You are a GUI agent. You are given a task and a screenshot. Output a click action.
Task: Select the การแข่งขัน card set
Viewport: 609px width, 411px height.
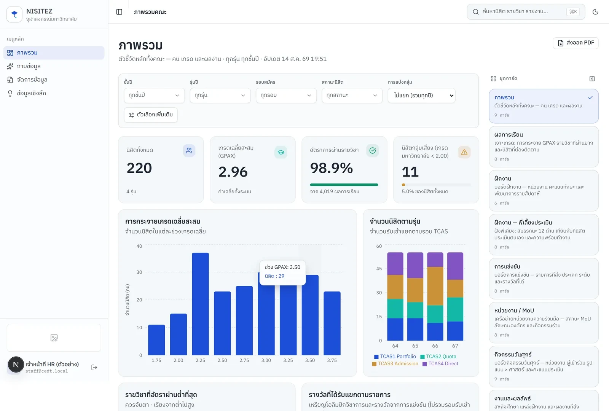(x=544, y=279)
